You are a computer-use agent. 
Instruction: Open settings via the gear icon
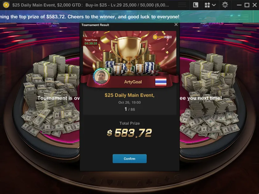coord(225,5)
